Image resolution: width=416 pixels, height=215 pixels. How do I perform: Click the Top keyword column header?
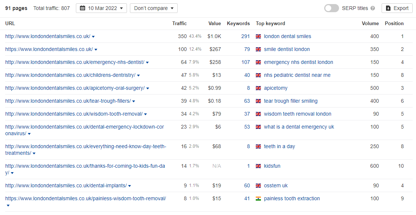click(270, 24)
